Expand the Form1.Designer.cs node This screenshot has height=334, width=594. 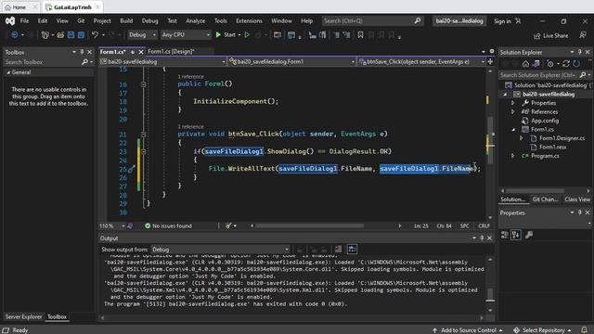[522, 138]
